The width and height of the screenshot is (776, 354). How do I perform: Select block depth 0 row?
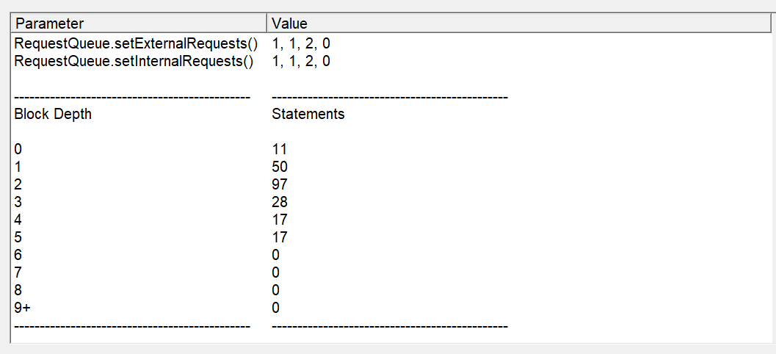click(x=18, y=149)
